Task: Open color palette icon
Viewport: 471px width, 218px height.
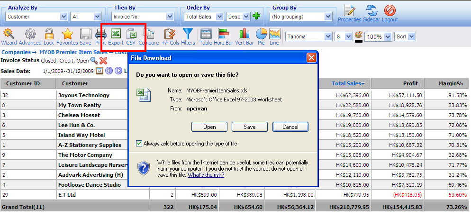Action: pos(359,35)
